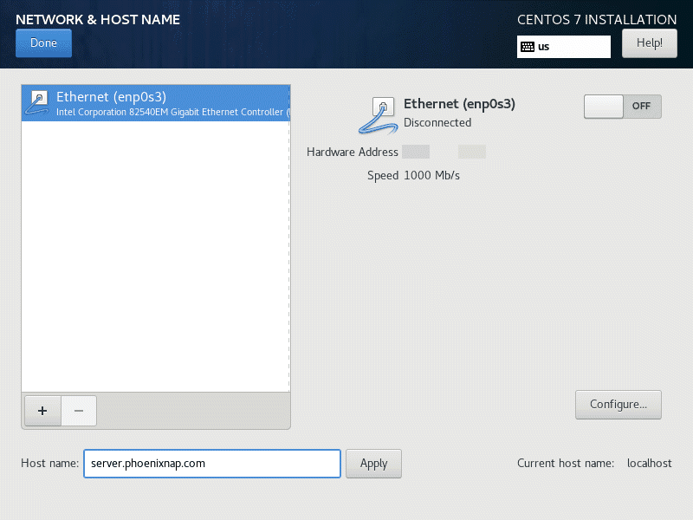Screen dimensions: 693x520
Task: Enable the enp0s3 interface with the OFF switch
Action: (622, 106)
